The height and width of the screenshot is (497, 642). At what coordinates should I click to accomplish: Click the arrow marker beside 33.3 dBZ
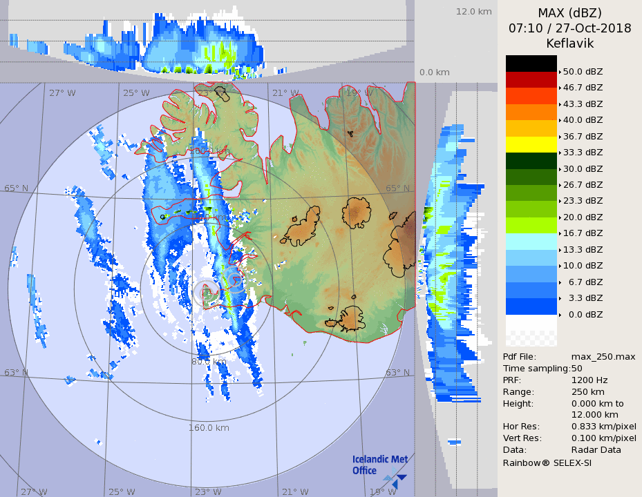coord(560,153)
